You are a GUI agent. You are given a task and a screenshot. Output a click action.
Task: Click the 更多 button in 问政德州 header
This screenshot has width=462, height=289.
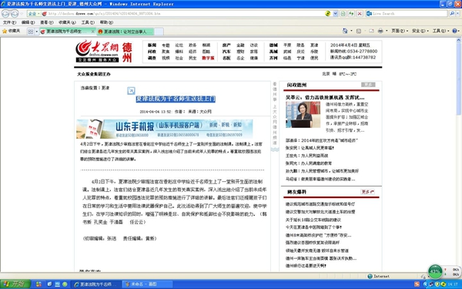click(368, 85)
